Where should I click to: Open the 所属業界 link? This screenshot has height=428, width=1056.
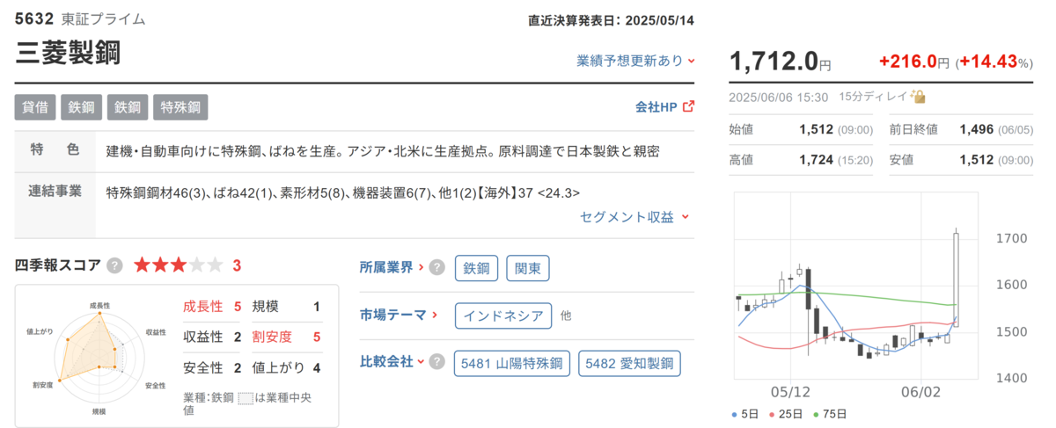coord(391,268)
